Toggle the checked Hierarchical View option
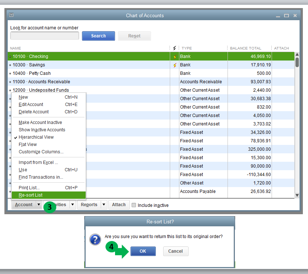This screenshot has height=274, width=308. point(49,137)
